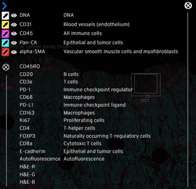Add the E-cadherin channel from list
The image size is (196, 189).
(32, 151)
